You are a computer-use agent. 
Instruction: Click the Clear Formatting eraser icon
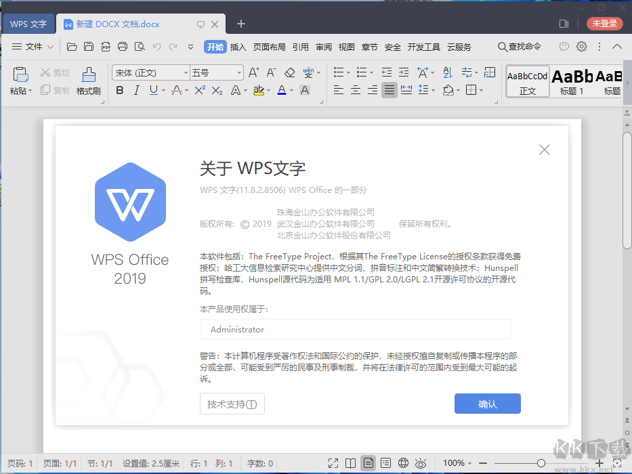(289, 72)
